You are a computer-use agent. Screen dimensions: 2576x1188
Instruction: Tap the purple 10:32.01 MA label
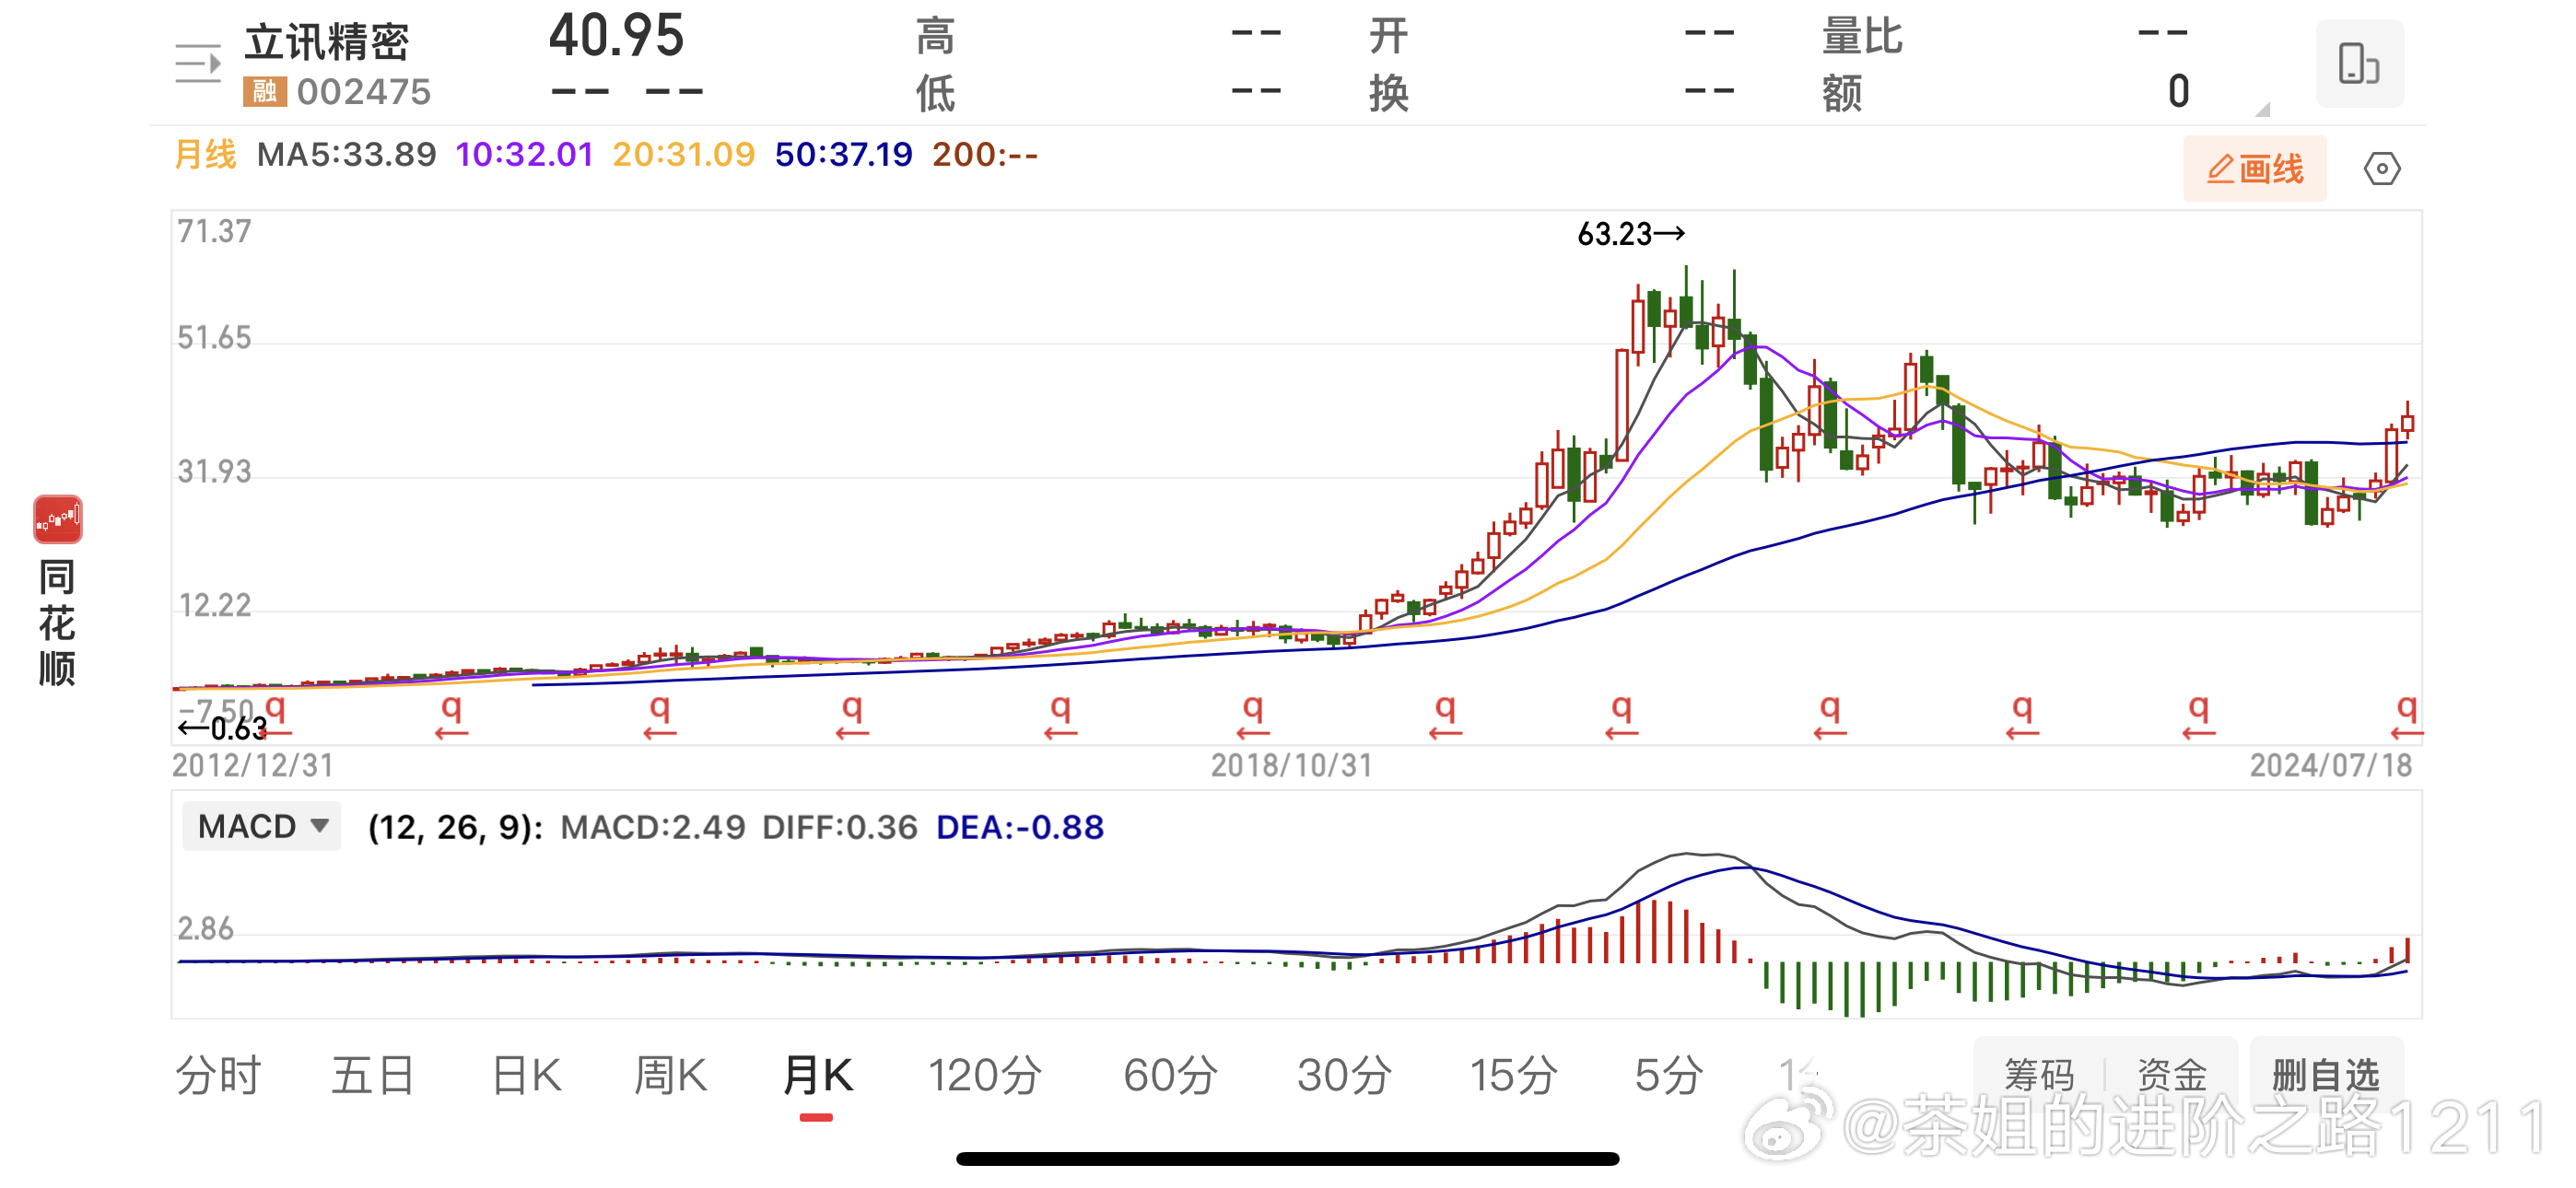pyautogui.click(x=524, y=154)
